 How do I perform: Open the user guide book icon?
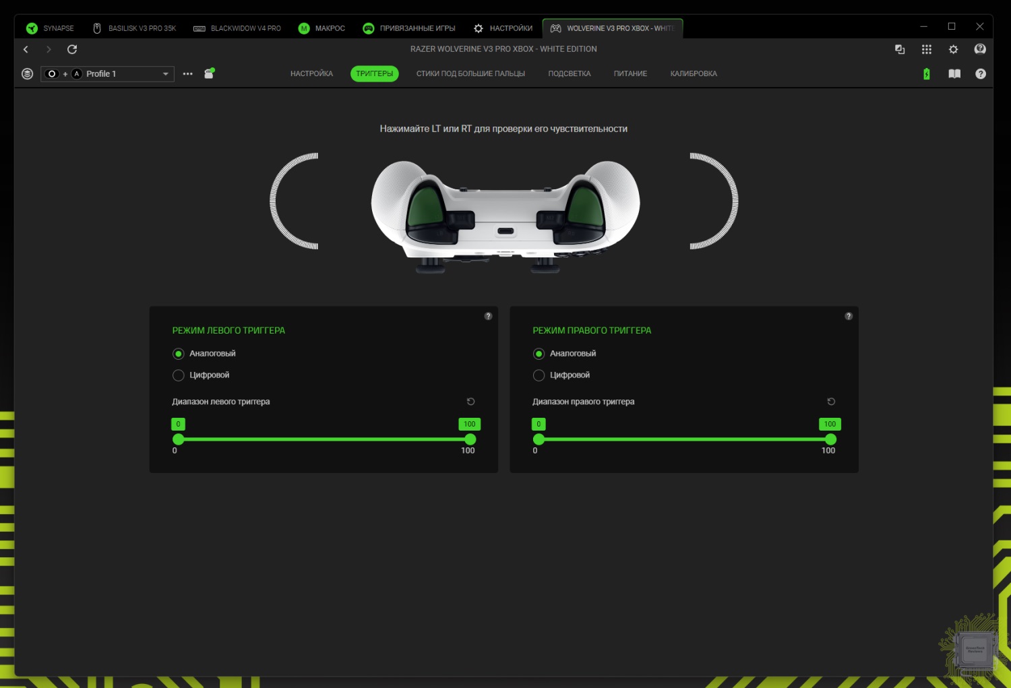[954, 74]
